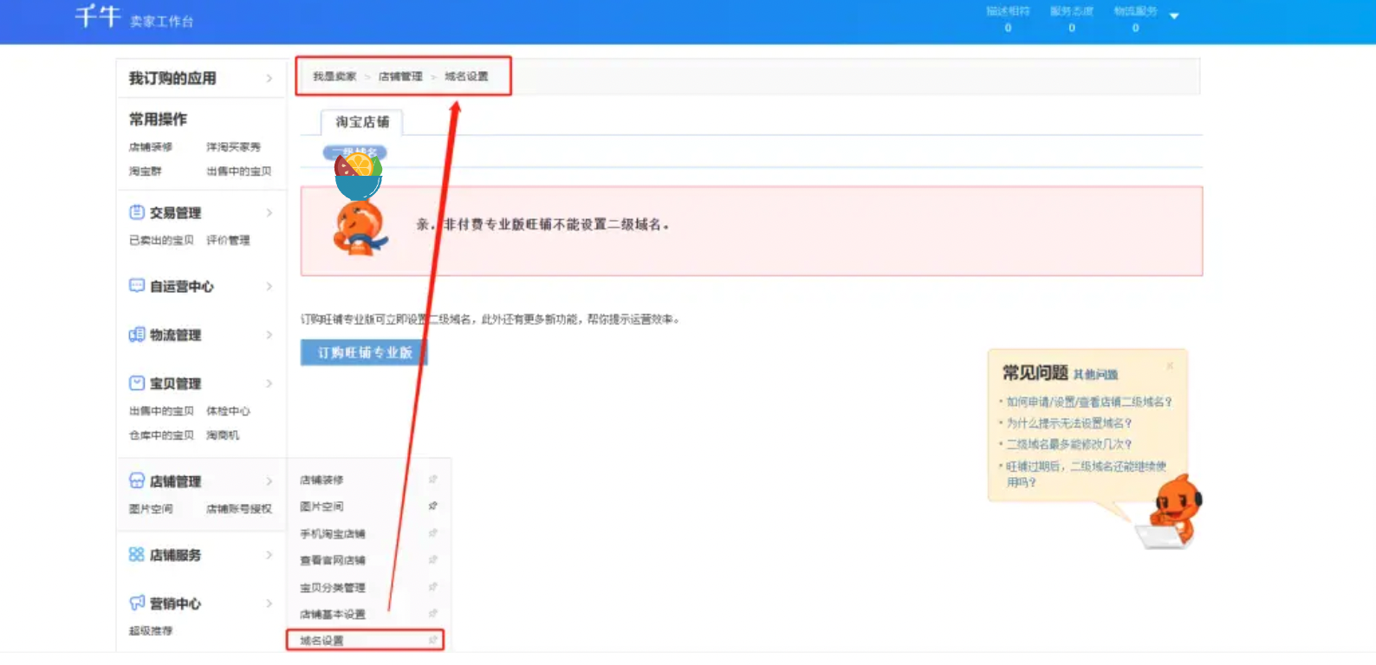1376x665 pixels.
Task: Click 店铺管理 in the breadcrumb
Action: (400, 76)
